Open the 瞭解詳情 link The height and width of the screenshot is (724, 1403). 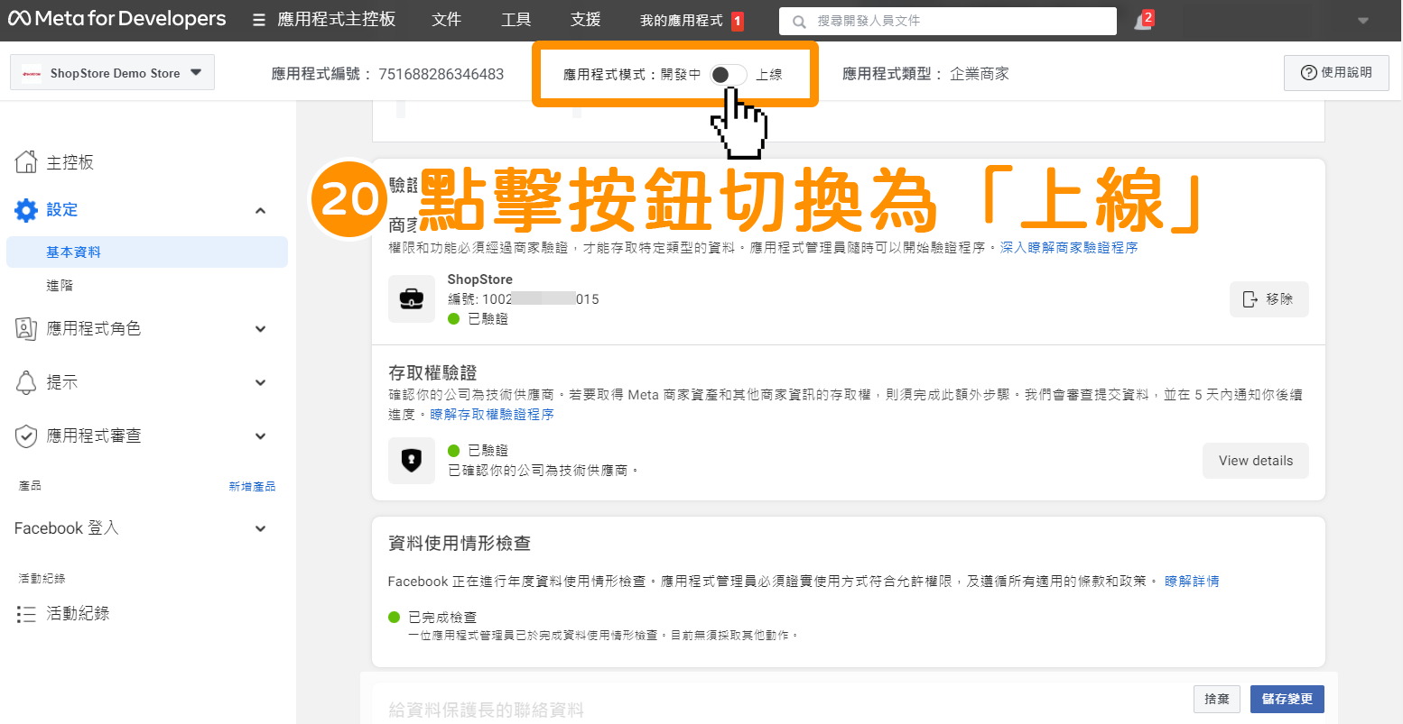click(x=1192, y=582)
